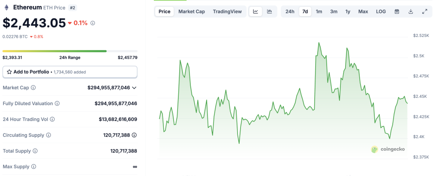Click the 0.02276 BTC price text
Viewport: 439px width, 176px height.
[x=15, y=37]
